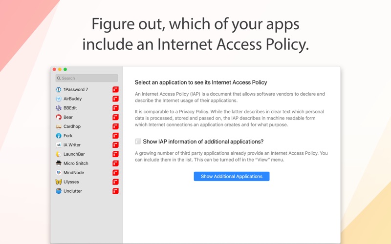Click the Bear app icon

click(x=59, y=117)
